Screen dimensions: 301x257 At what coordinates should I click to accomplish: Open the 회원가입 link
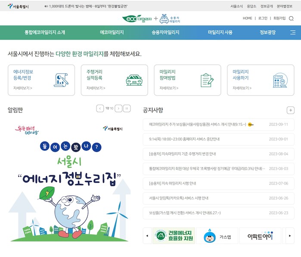coord(279,19)
